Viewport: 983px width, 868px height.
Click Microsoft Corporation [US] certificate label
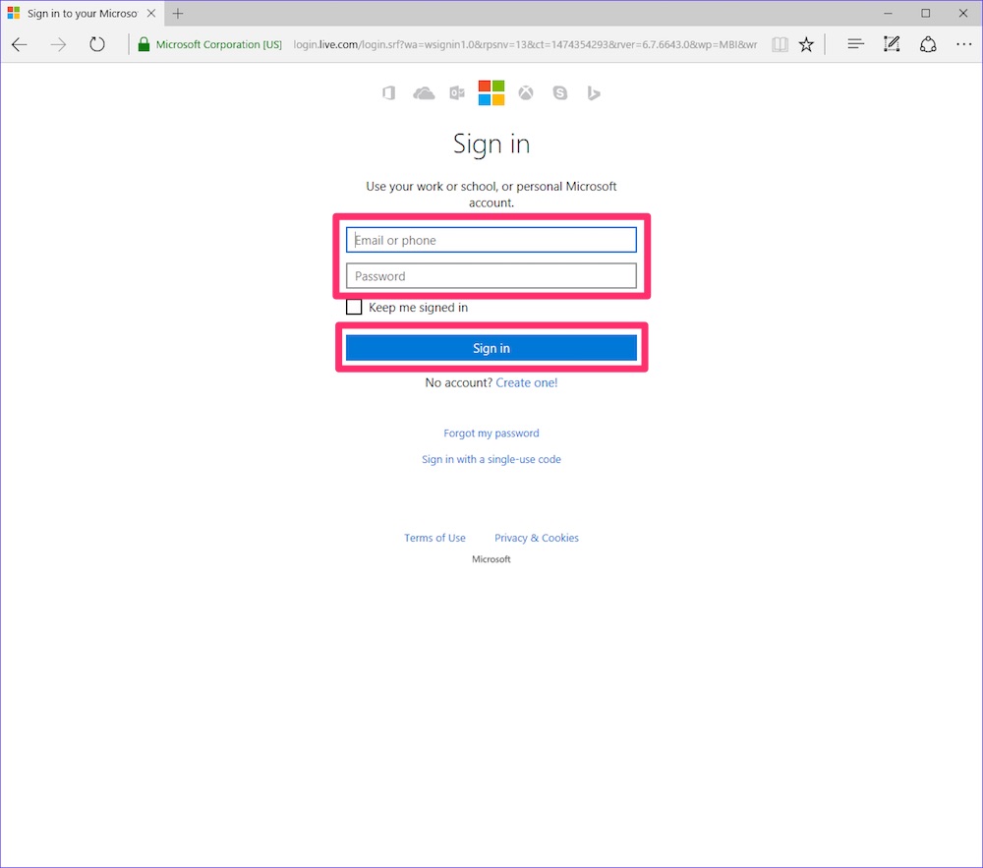tap(219, 44)
